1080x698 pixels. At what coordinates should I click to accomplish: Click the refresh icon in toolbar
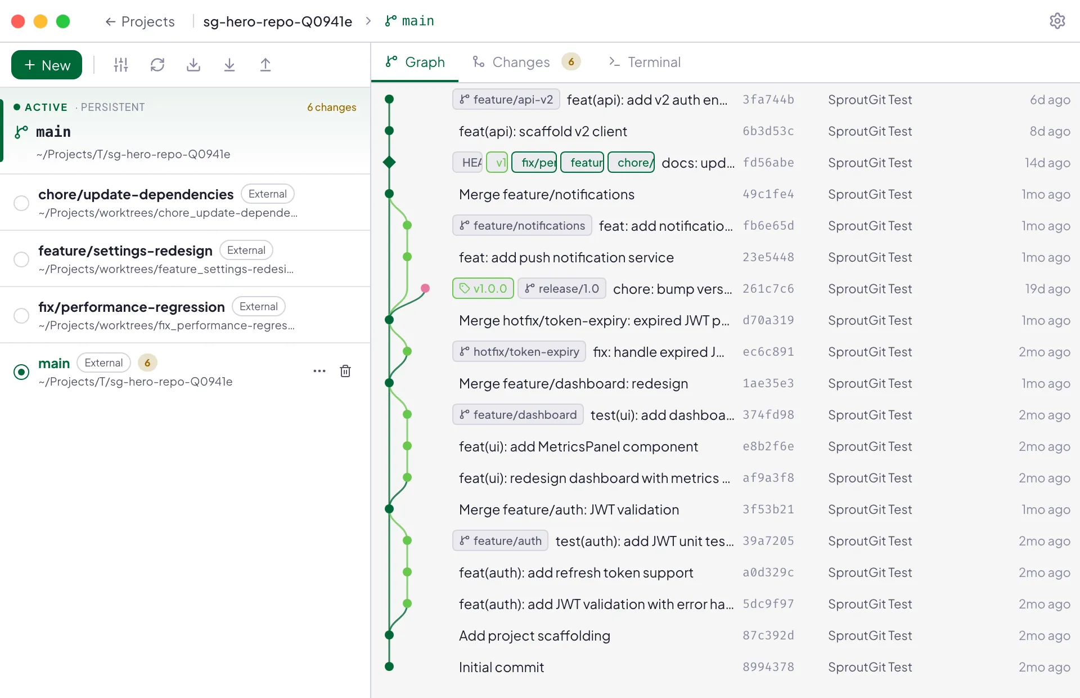157,65
